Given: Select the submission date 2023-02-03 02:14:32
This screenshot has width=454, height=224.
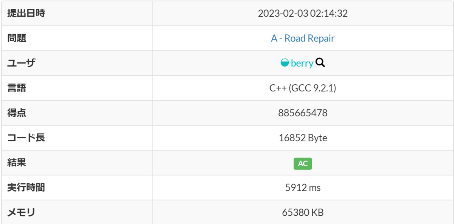Looking at the screenshot, I should [303, 14].
